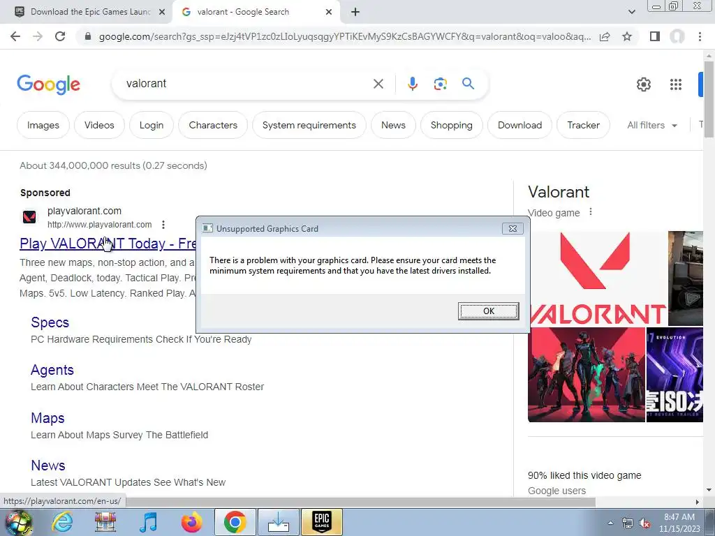Open Google quick settings gear
Screen dimensions: 715x536
click(x=643, y=84)
